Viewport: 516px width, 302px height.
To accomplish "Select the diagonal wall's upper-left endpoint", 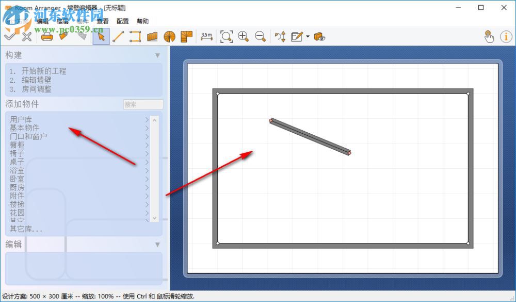I will 271,121.
